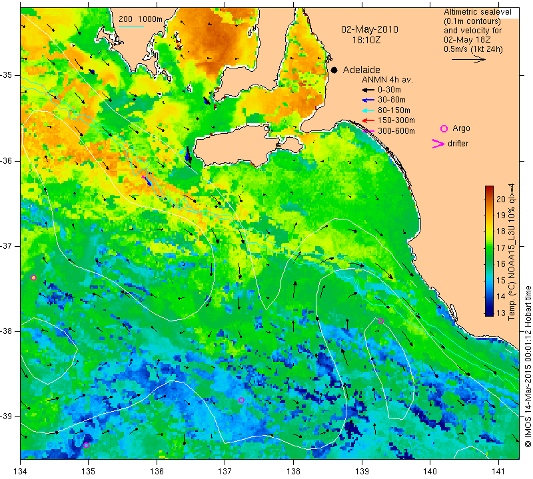Click the drifter legend label text

point(458,144)
